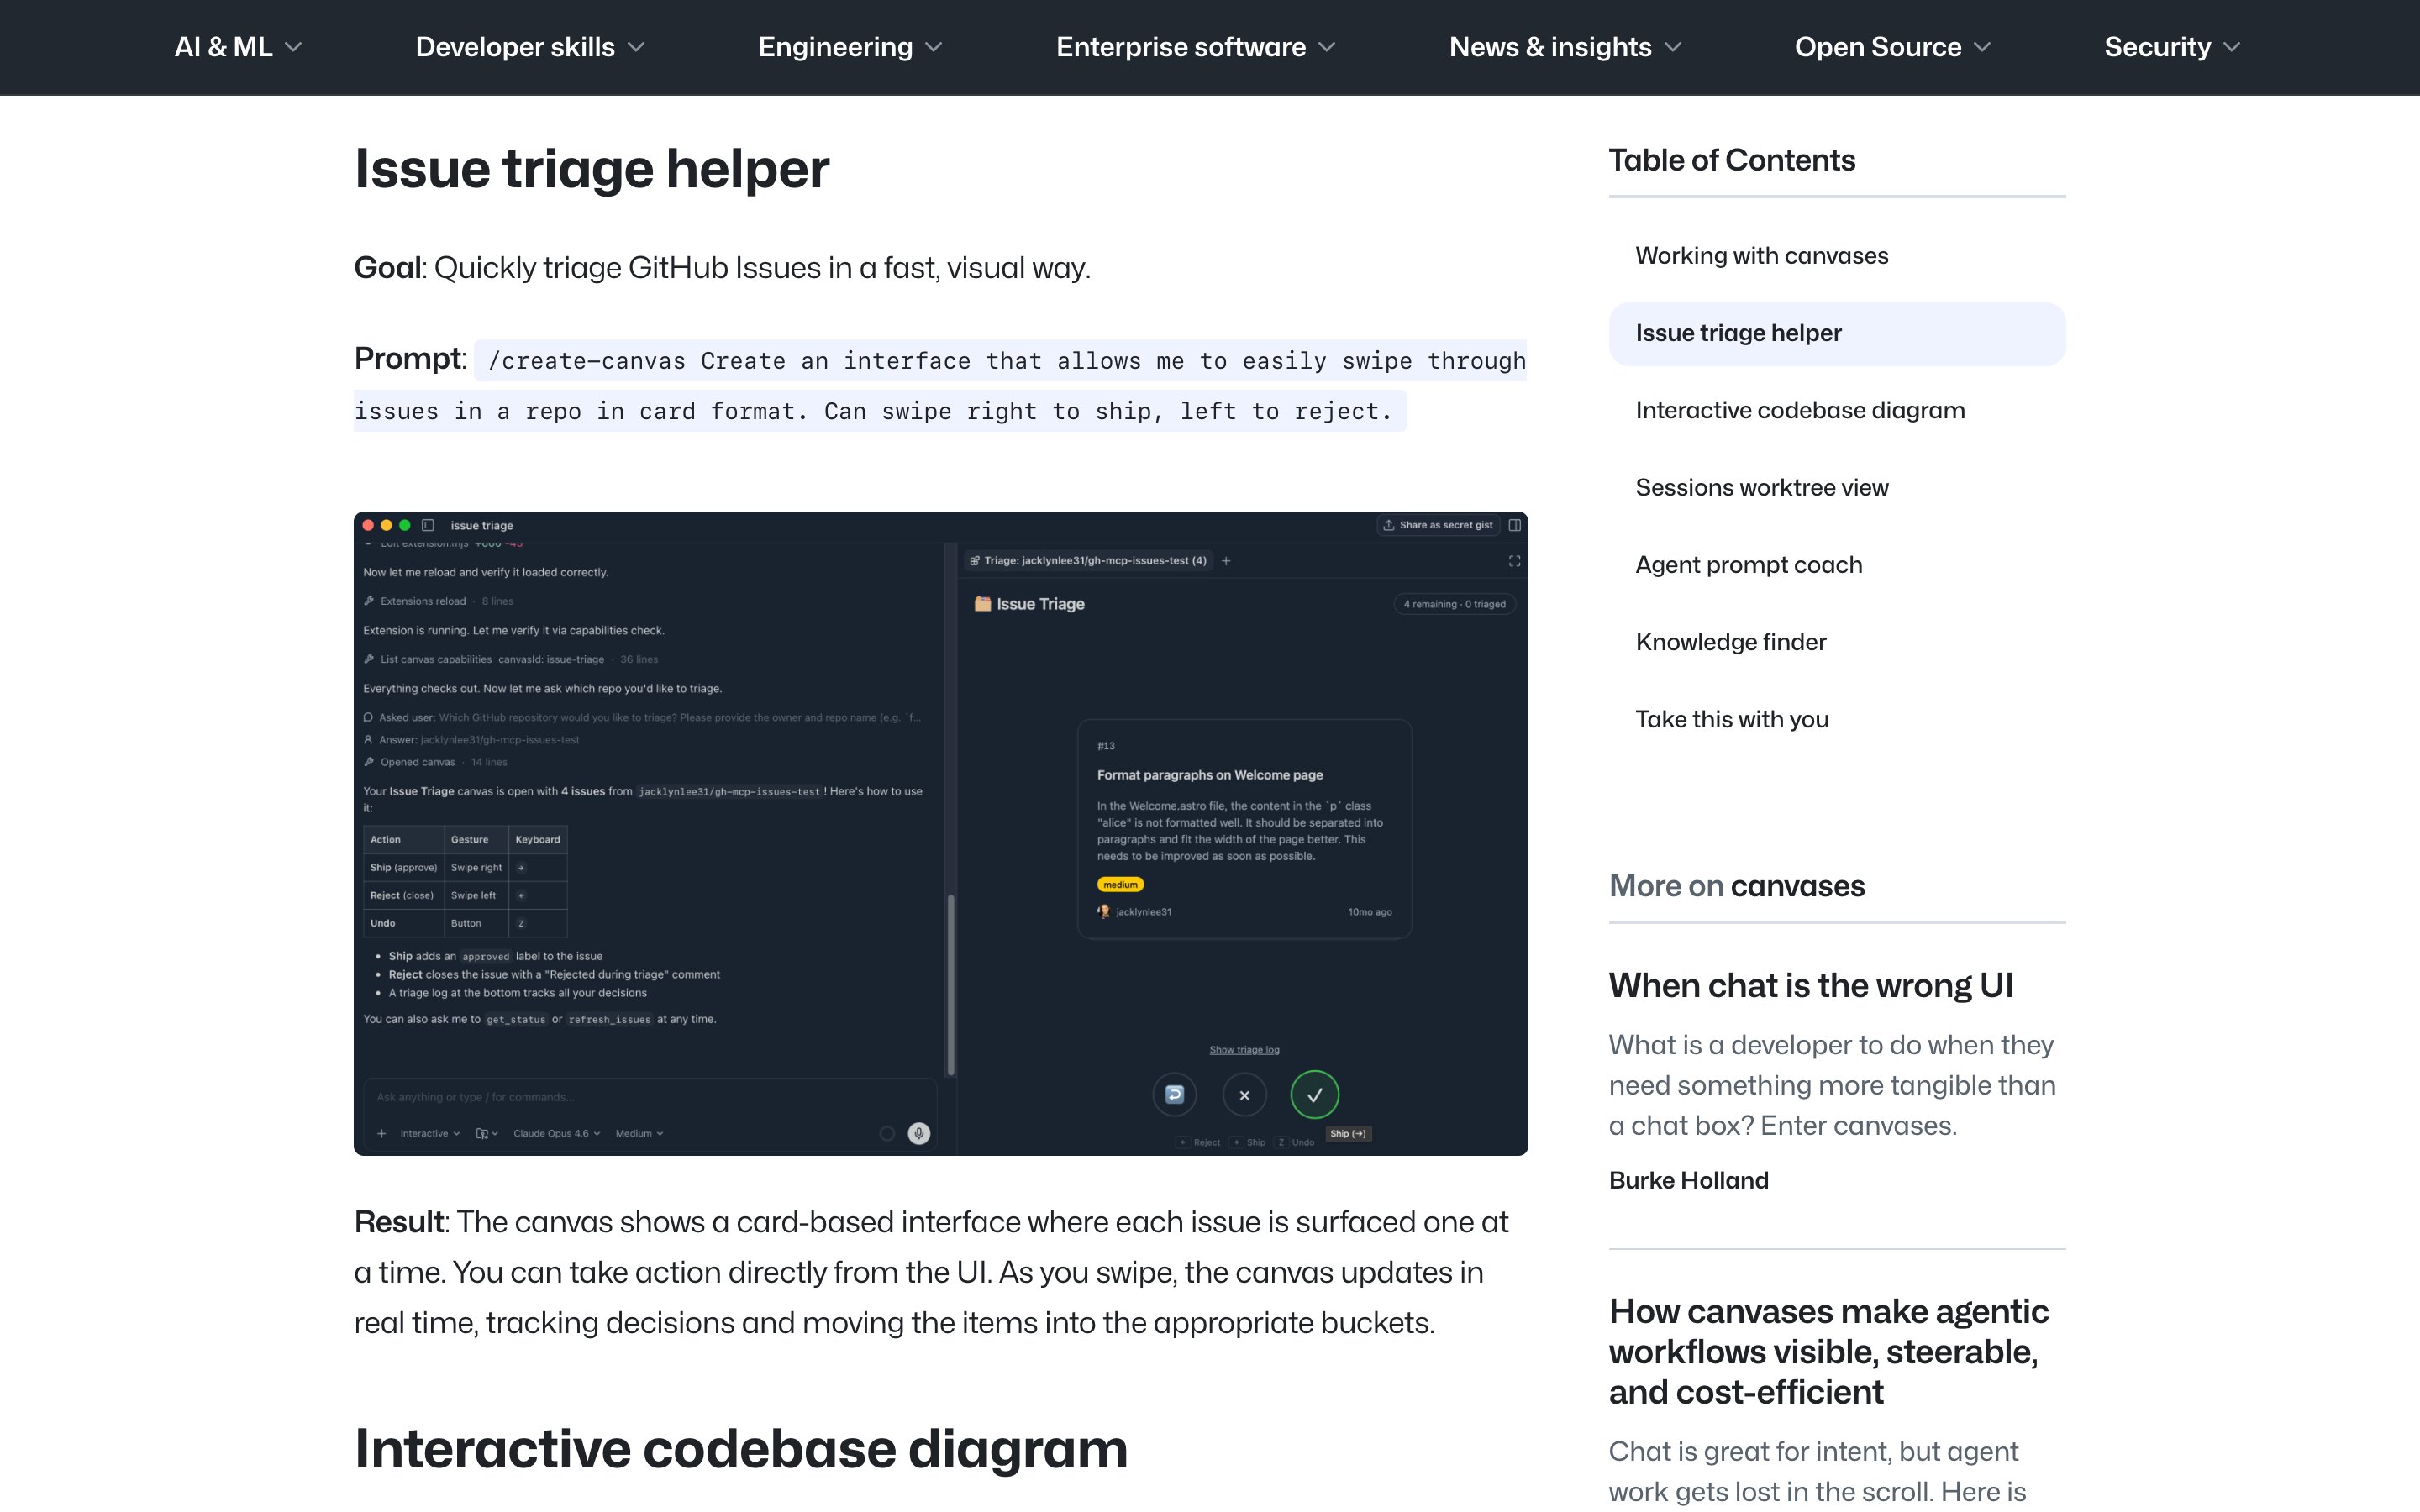
Task: Click the 'Format paragraphs on Welcome page' card title
Action: point(1209,775)
